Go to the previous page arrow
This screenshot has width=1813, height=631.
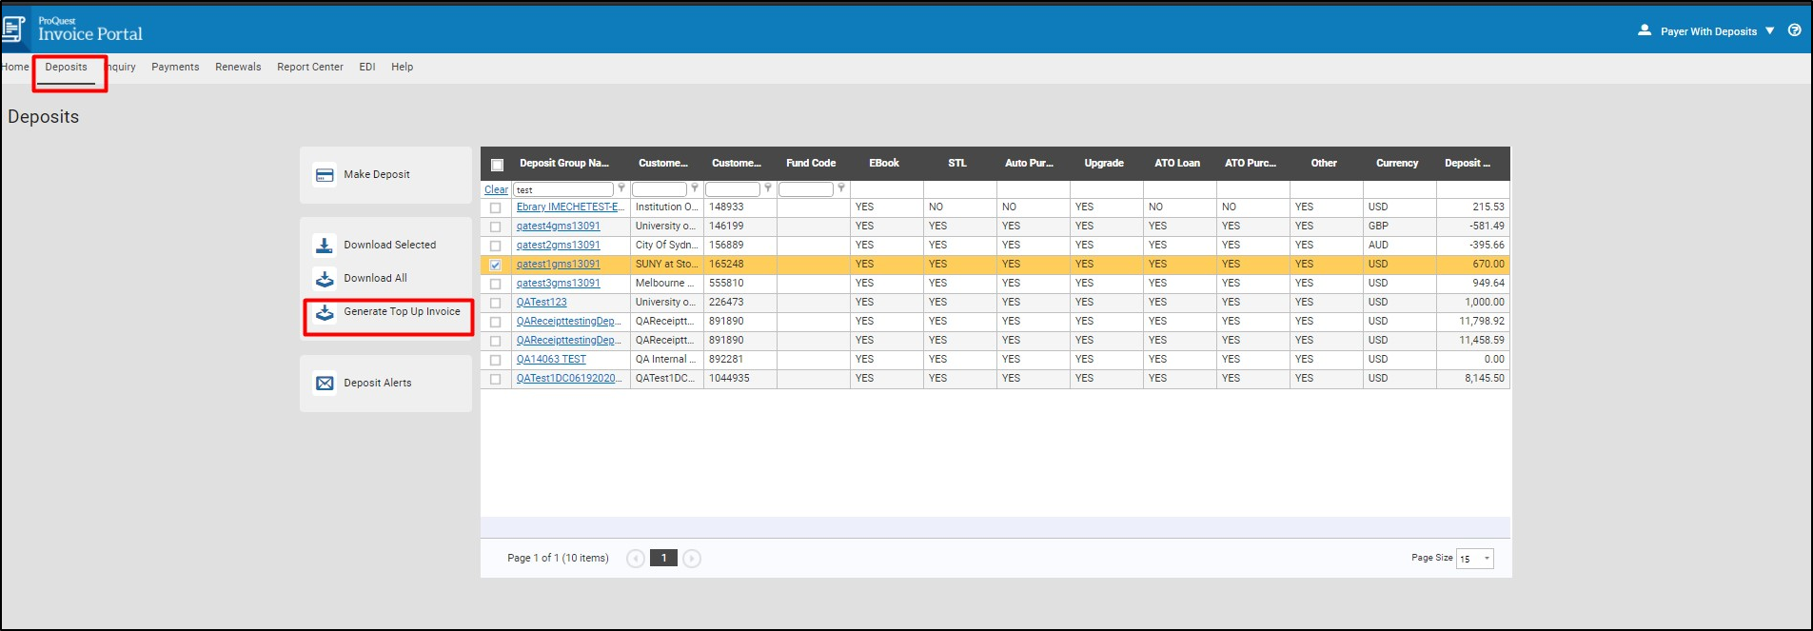coord(636,559)
